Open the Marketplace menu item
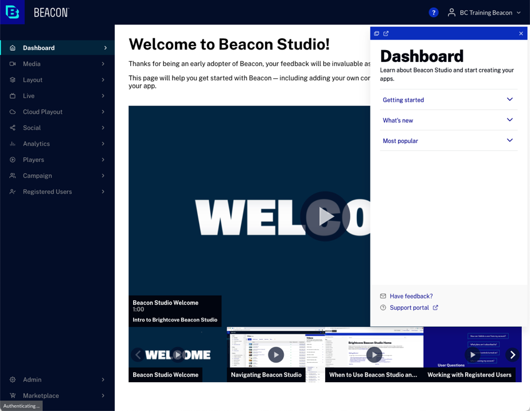The width and height of the screenshot is (530, 411). (58, 396)
